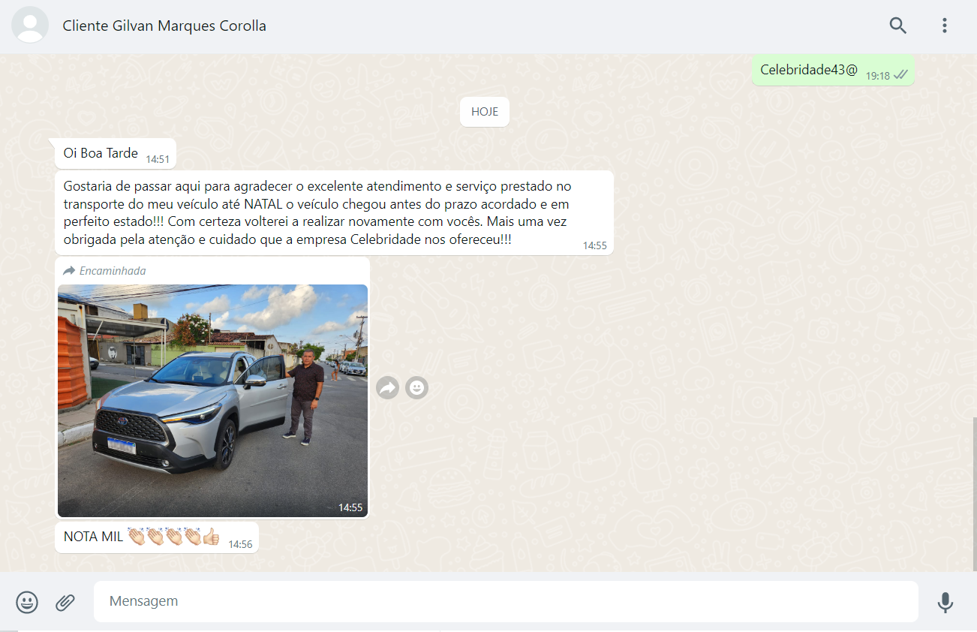Click the 14:51 timestamp on greeting message
The height and width of the screenshot is (632, 977).
click(158, 159)
